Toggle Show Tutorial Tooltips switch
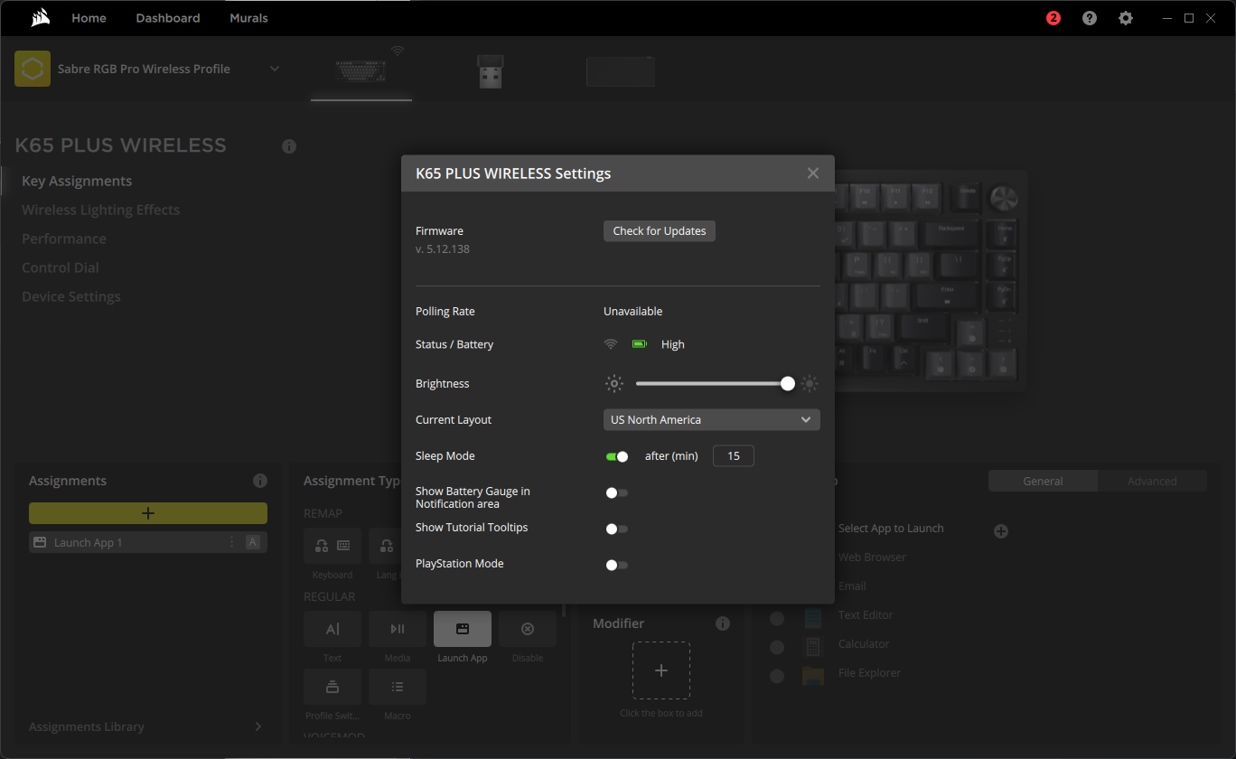 [x=617, y=529]
